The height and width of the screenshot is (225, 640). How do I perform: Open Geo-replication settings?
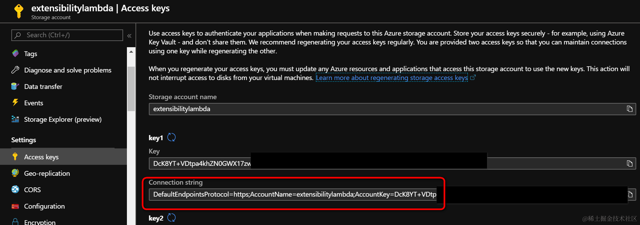point(47,173)
